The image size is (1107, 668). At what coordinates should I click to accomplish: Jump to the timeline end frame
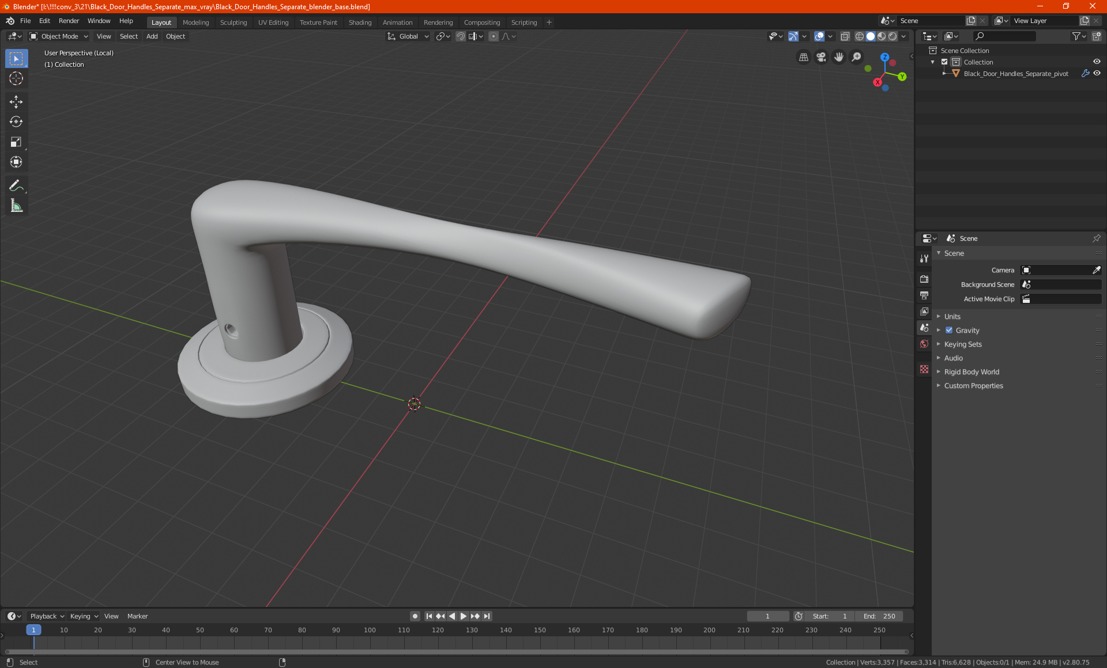point(487,616)
